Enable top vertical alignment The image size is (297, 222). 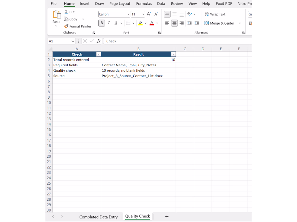tap(167, 14)
